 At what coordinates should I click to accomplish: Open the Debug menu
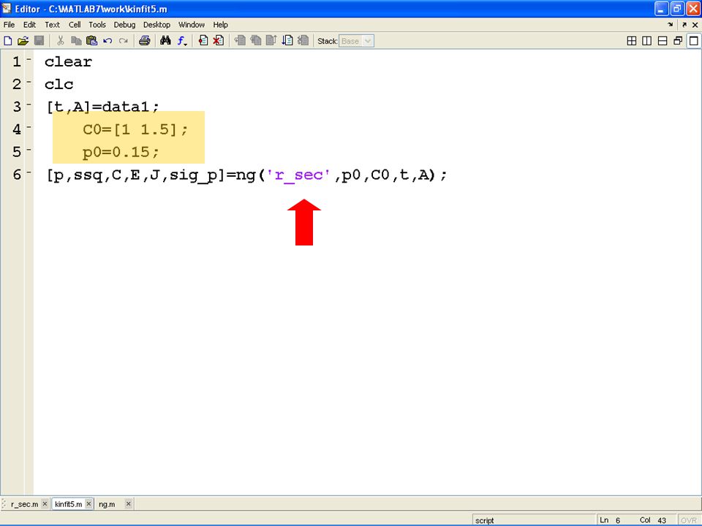click(124, 25)
